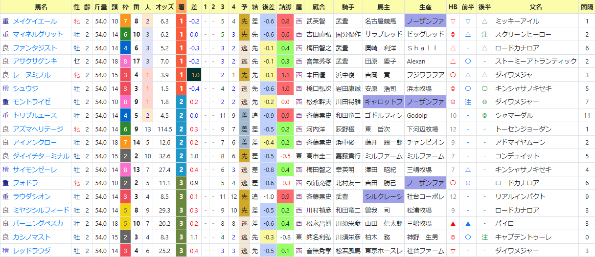Open horse link マイネルグリット
The image size is (595, 257).
38,35
